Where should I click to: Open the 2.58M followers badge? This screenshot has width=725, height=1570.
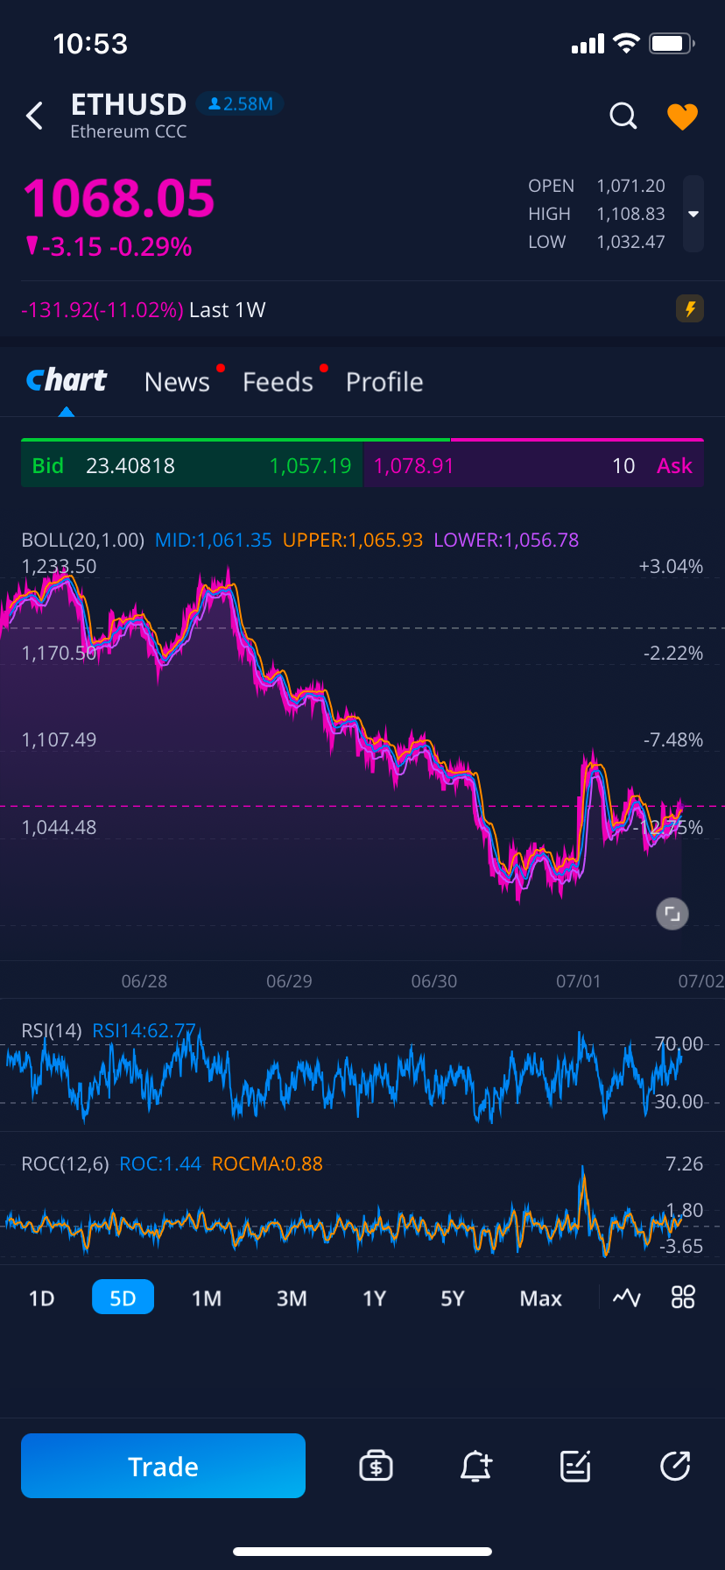pyautogui.click(x=240, y=104)
